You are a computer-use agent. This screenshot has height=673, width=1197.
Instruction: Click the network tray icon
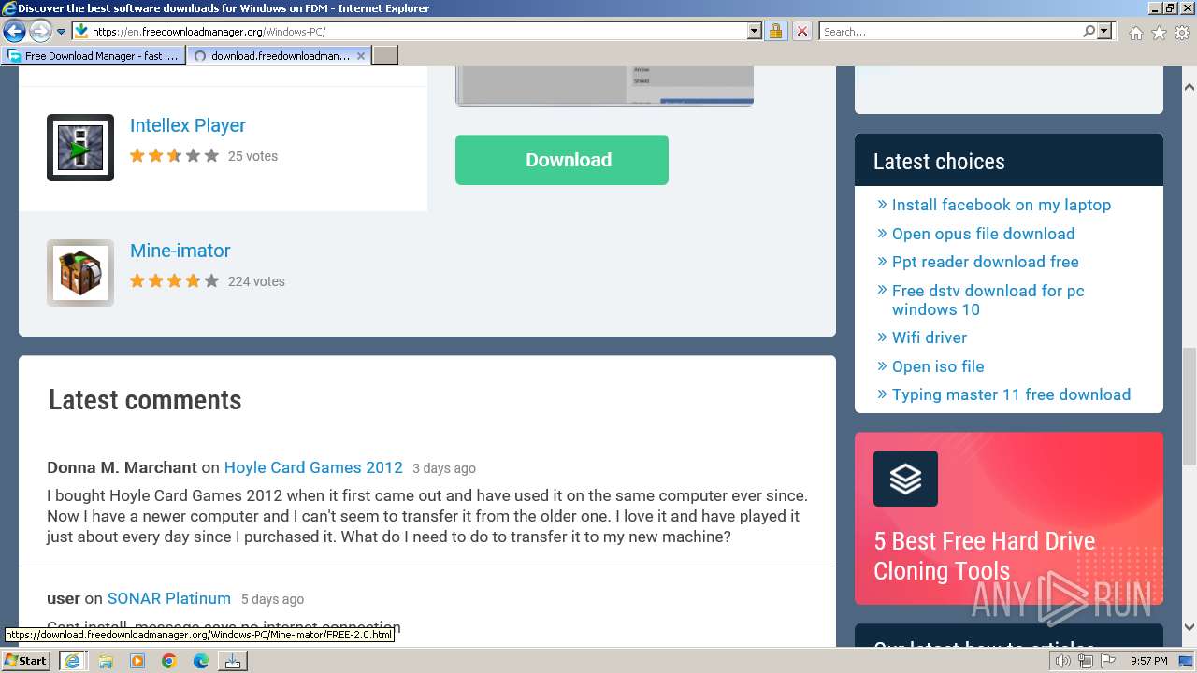(x=1086, y=661)
